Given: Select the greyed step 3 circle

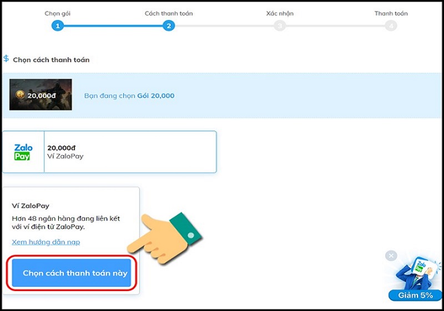Looking at the screenshot, I should coord(280,26).
